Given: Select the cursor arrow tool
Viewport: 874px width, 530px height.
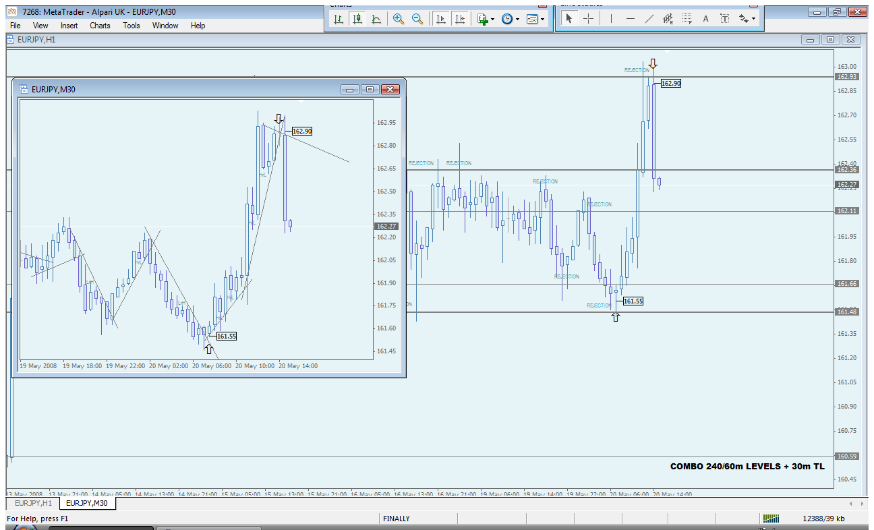Looking at the screenshot, I should pyautogui.click(x=569, y=19).
